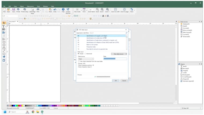Click the Help icon in toolbar
Screen dimensions: 204x115
(63, 10)
